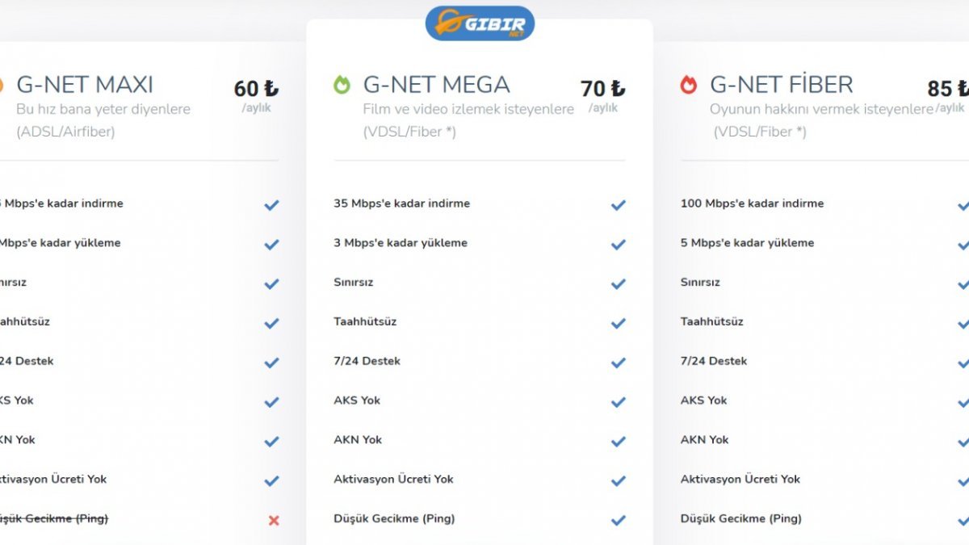Image resolution: width=969 pixels, height=545 pixels.
Task: Click the MEGA checkmark for AKN Yok
Action: [619, 441]
